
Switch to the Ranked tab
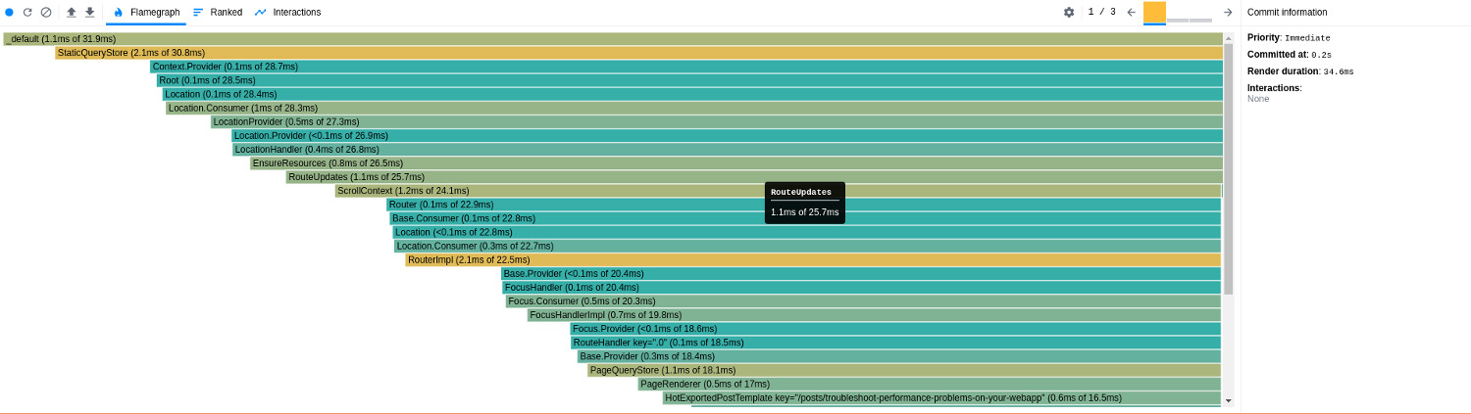[x=218, y=12]
